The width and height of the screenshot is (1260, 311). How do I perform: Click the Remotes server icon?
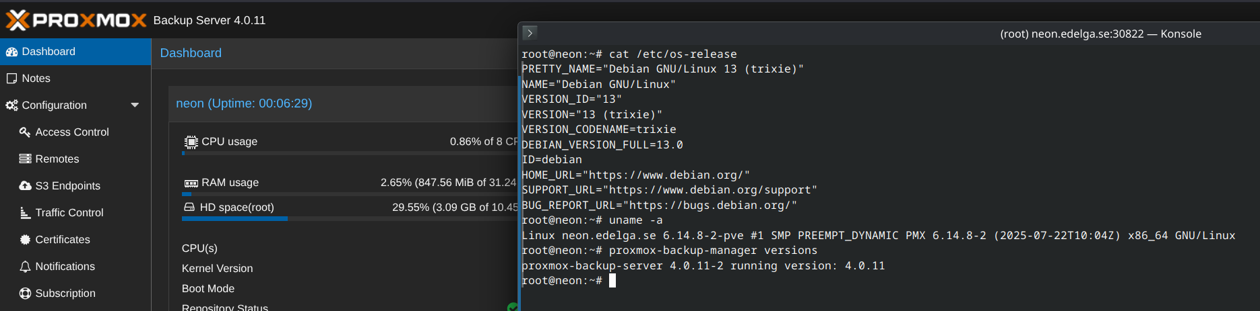coord(25,159)
